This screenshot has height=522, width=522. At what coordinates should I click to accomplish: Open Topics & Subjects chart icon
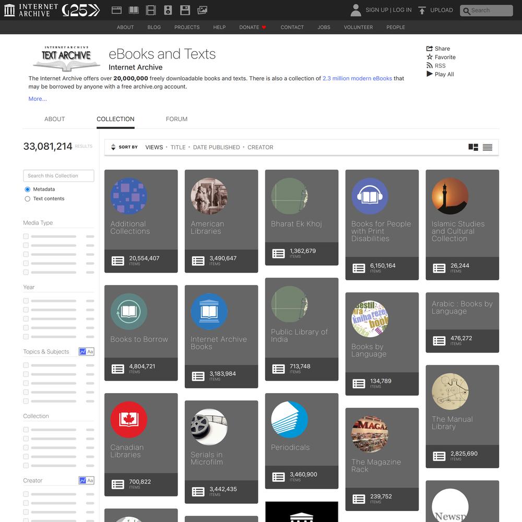(x=82, y=351)
